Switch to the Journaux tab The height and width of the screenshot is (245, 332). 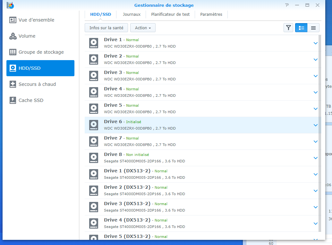tap(132, 14)
